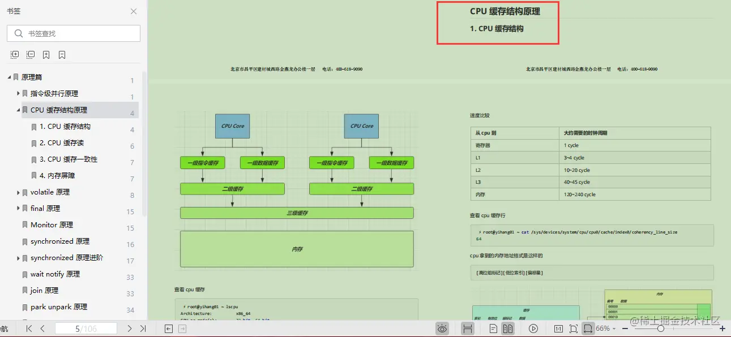
Task: Expand the volatile 原理 bookmark node
Action: pos(18,192)
